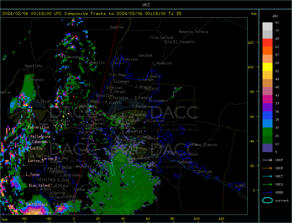Click the 'S_ROSA' place label
The width and height of the screenshot is (292, 223).
pyautogui.click(x=169, y=153)
